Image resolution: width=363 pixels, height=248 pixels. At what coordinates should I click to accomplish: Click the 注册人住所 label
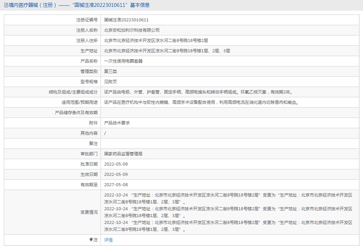[x=87, y=40]
